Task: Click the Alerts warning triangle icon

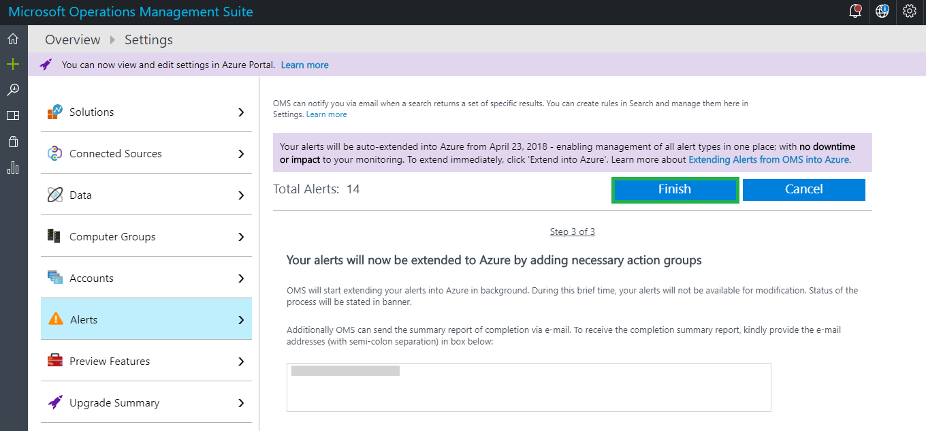Action: pos(56,319)
